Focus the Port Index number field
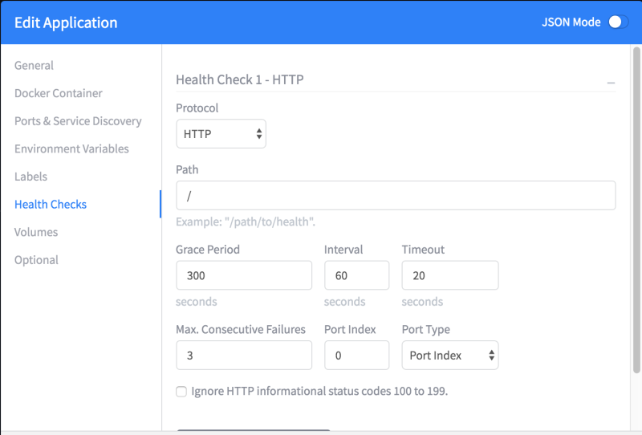This screenshot has width=642, height=435. [356, 355]
